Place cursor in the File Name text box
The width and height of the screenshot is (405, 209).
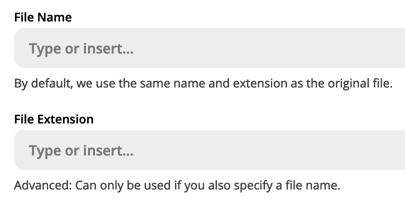[209, 48]
